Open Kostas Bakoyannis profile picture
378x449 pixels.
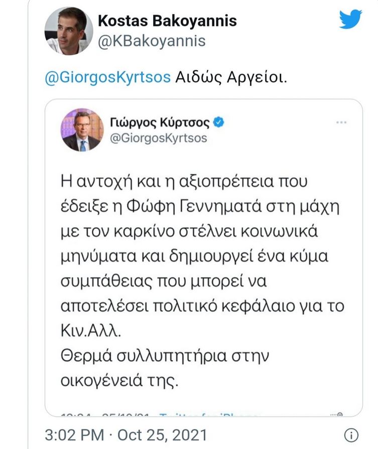point(68,29)
